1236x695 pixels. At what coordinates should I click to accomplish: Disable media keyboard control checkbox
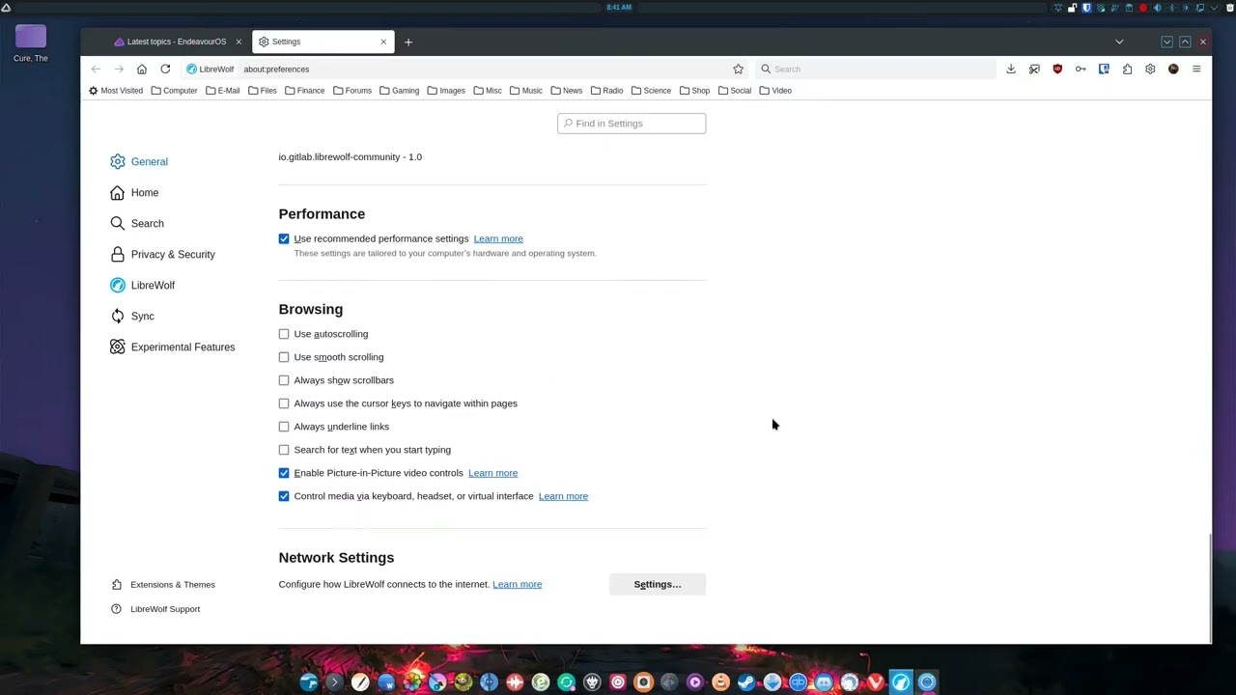point(284,496)
